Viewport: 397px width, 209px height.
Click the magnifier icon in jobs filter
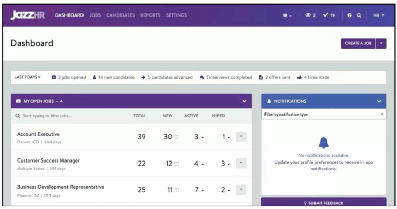tap(18, 116)
